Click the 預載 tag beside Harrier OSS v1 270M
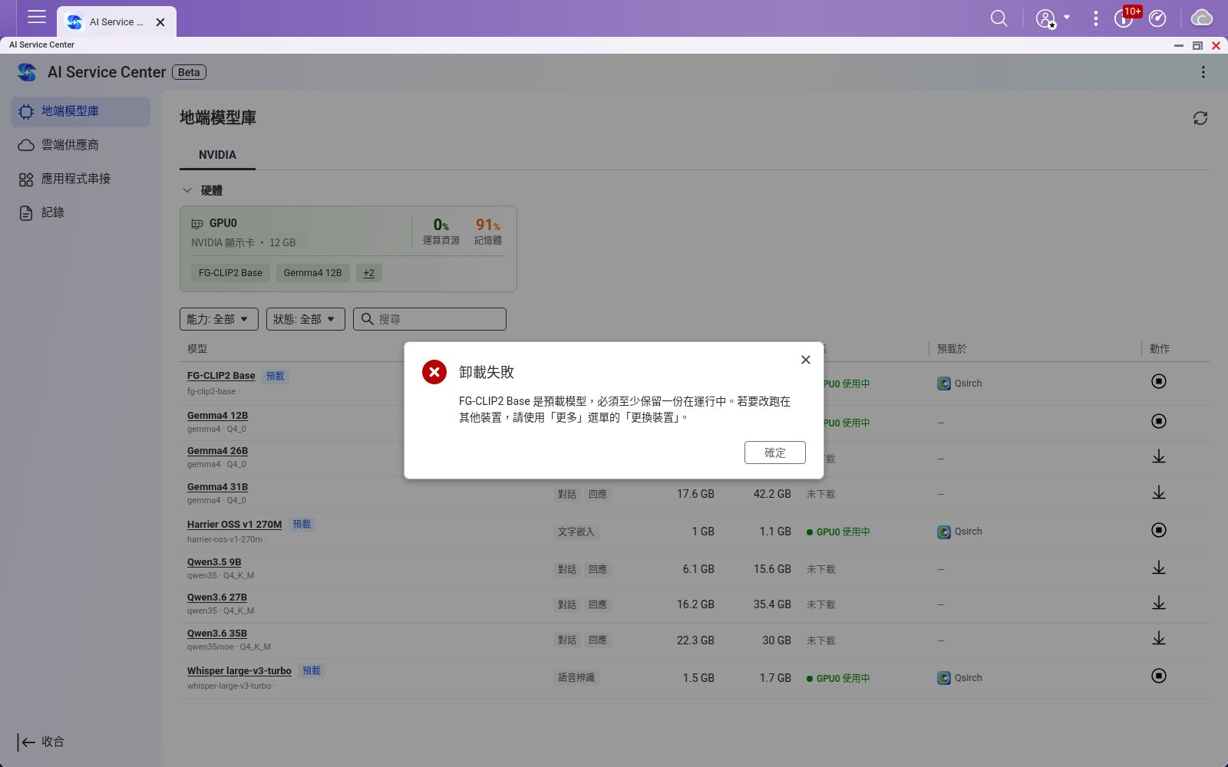 (302, 525)
